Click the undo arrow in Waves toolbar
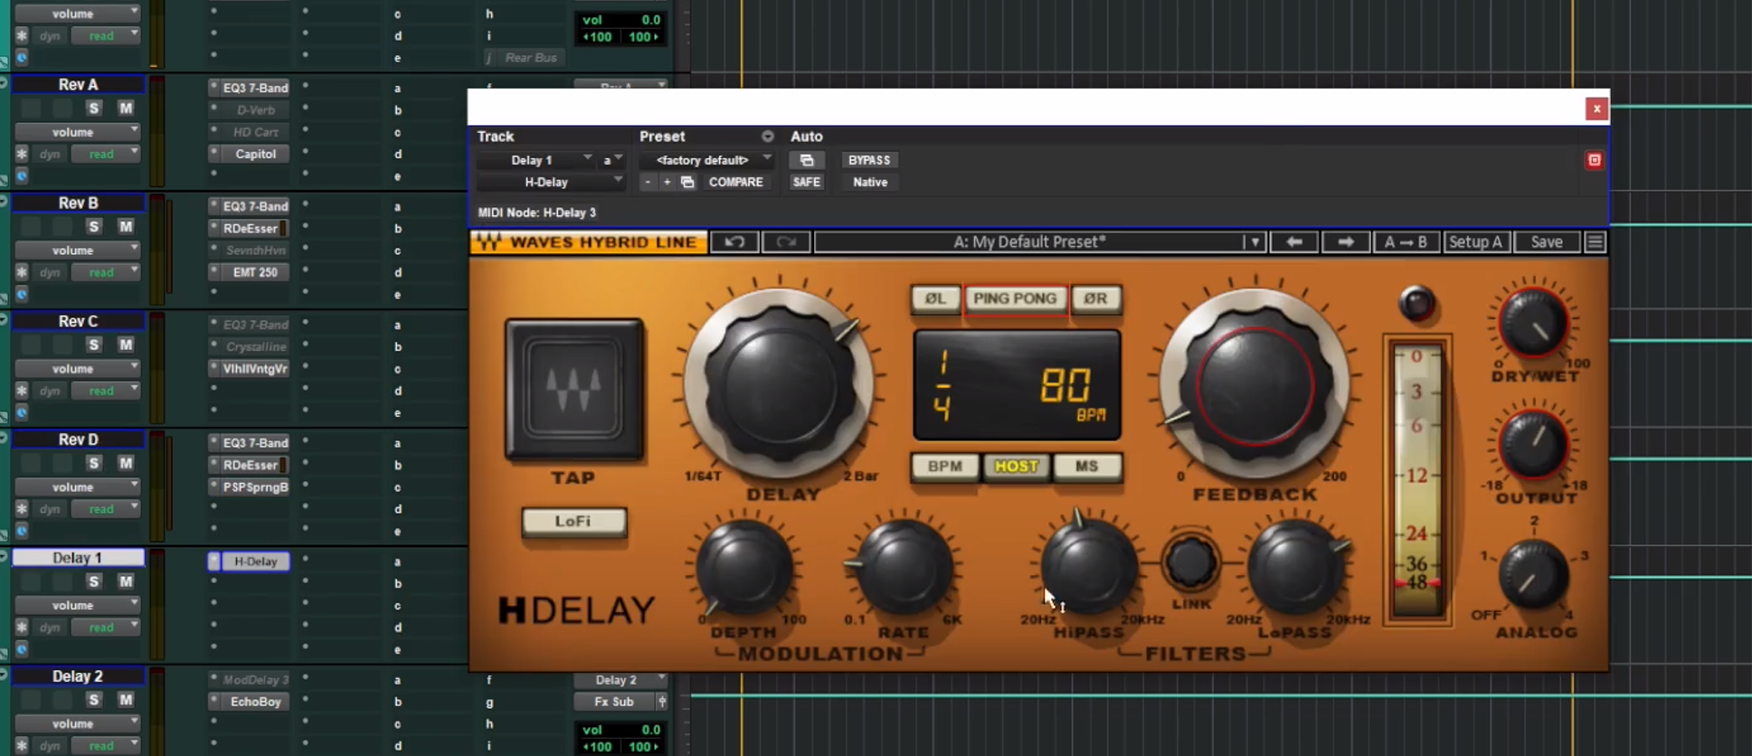 click(x=734, y=242)
